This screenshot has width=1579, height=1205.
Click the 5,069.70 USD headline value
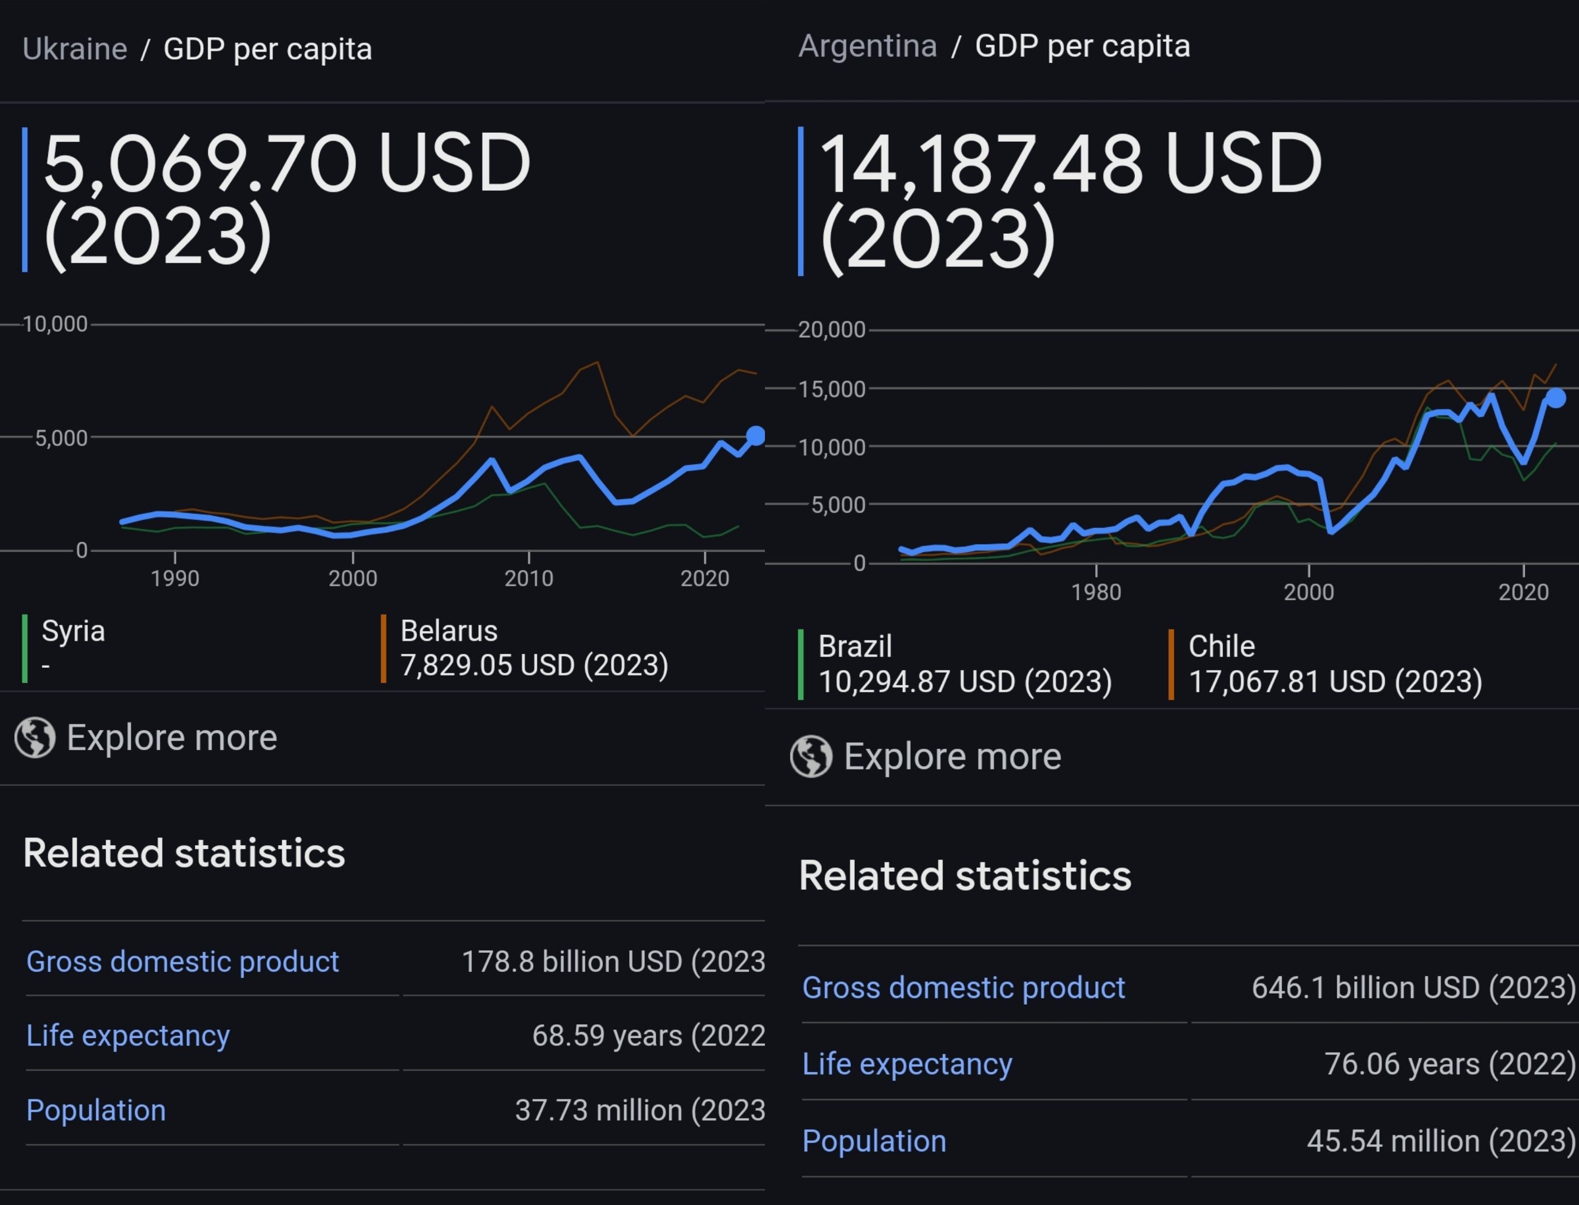(x=287, y=163)
